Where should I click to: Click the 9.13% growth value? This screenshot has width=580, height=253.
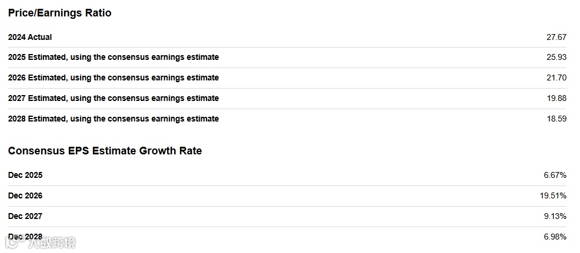point(555,216)
